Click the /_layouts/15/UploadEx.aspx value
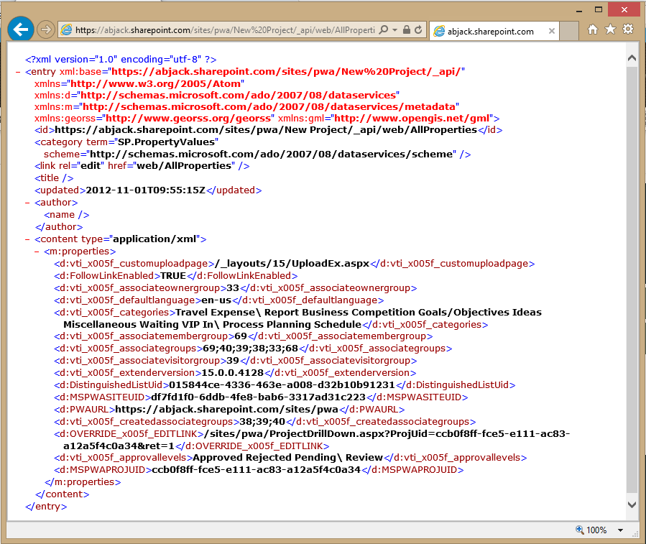This screenshot has height=544, width=646. (x=292, y=264)
